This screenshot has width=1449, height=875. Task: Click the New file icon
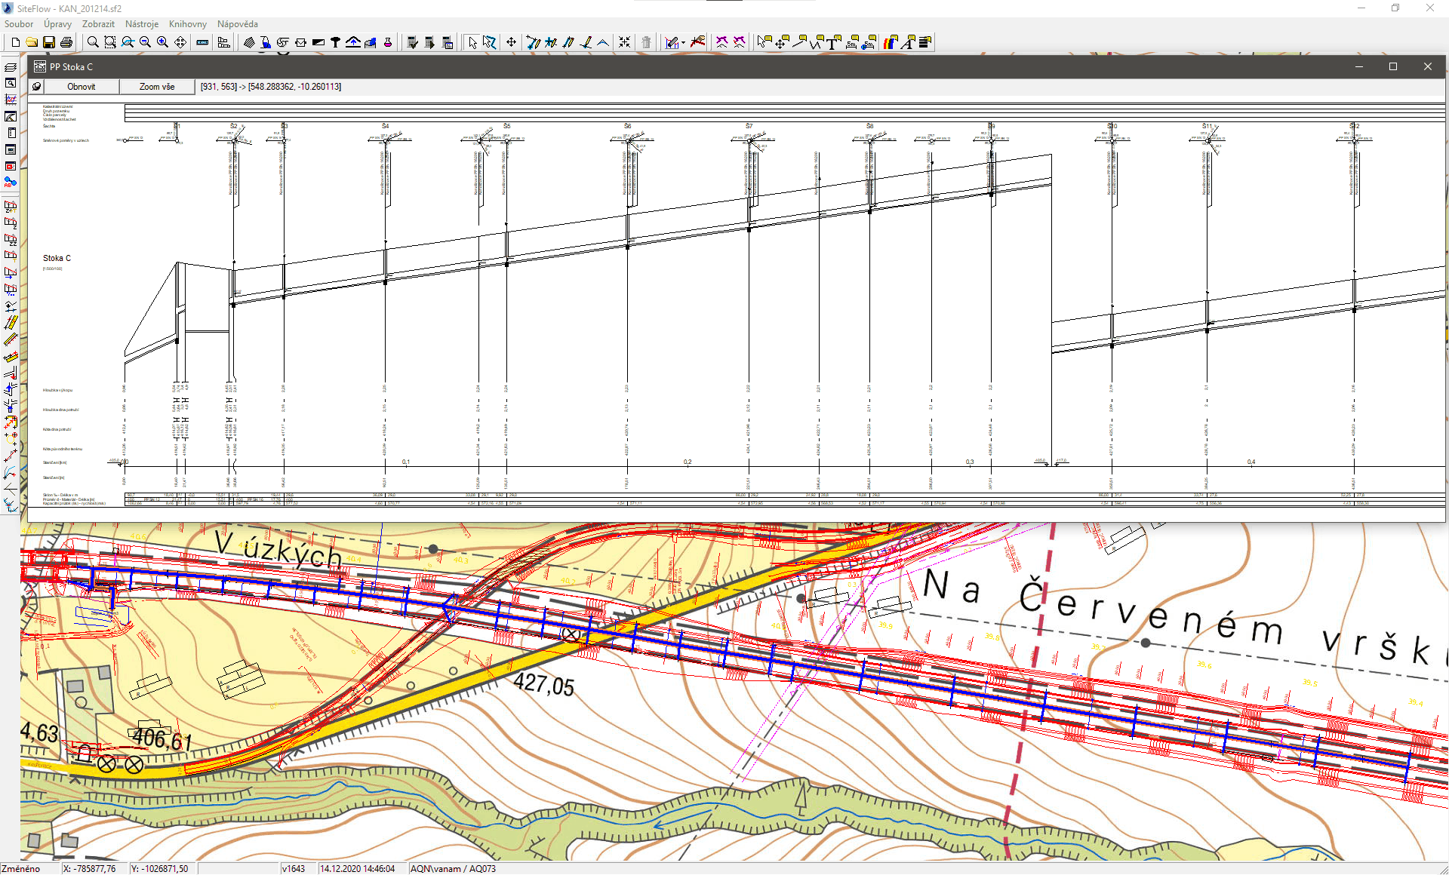(15, 42)
